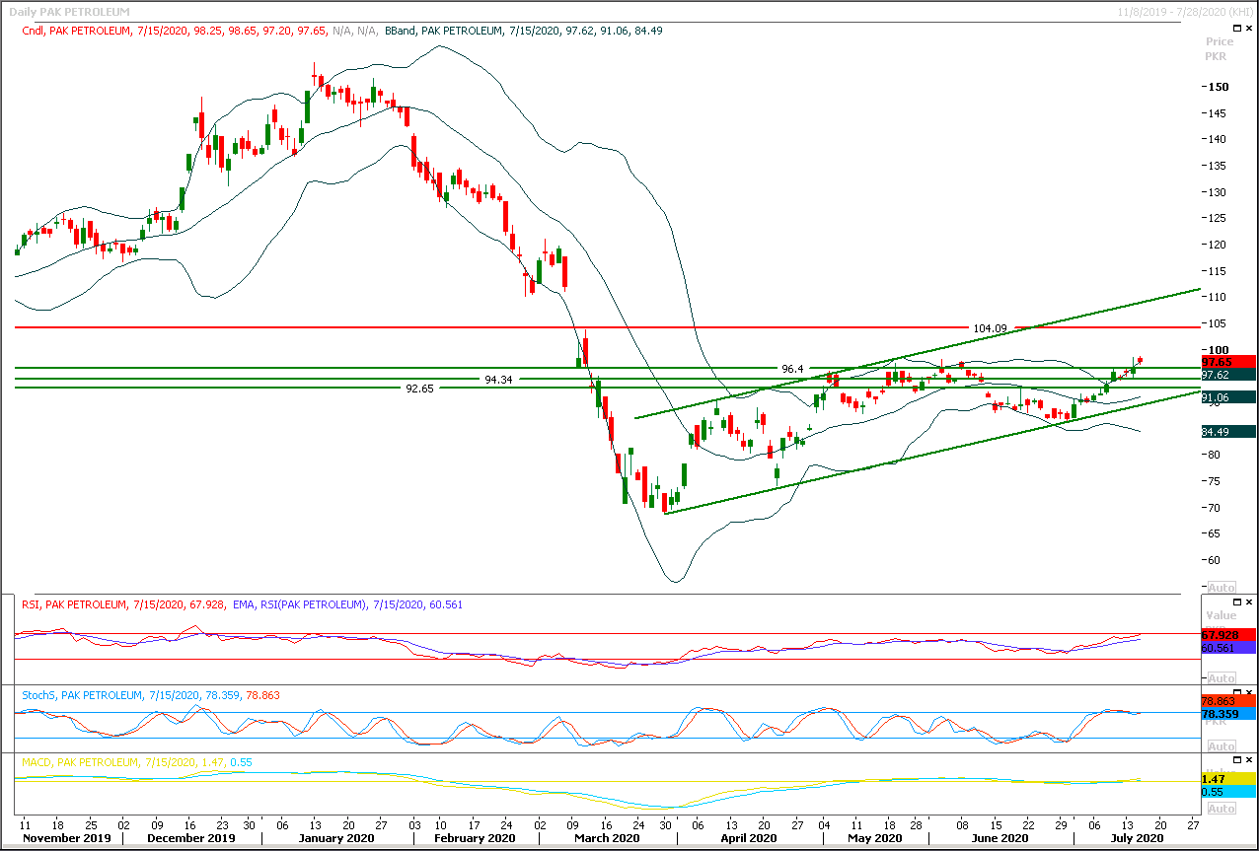The width and height of the screenshot is (1259, 851).
Task: Click the red 97.65 last price tag
Action: pos(1227,362)
